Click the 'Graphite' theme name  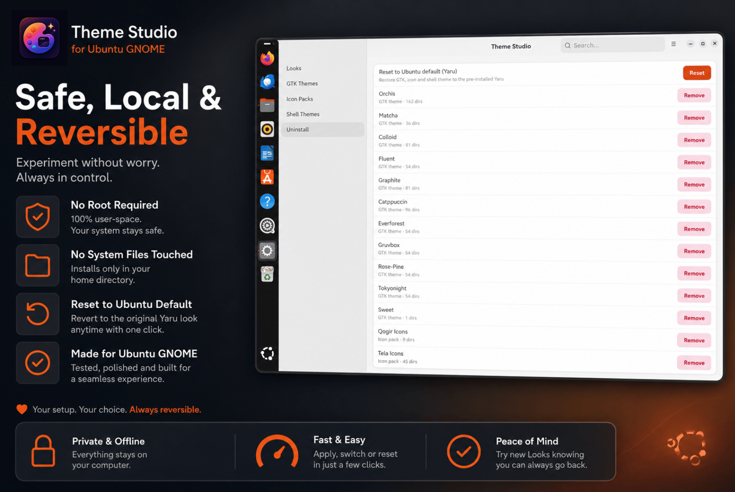(x=390, y=180)
